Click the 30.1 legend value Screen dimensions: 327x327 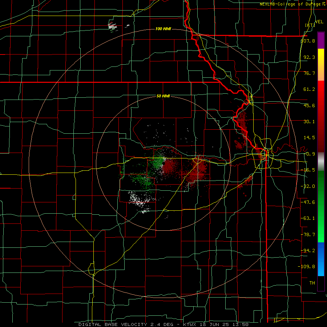point(309,122)
